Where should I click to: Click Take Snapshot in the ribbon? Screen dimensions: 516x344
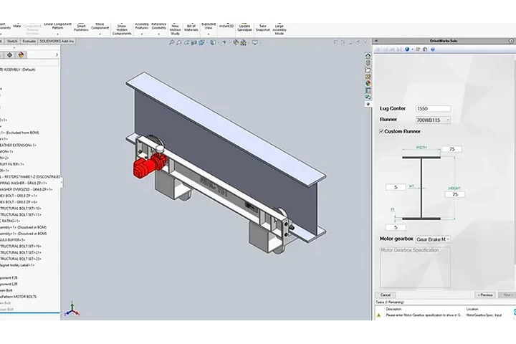(262, 28)
